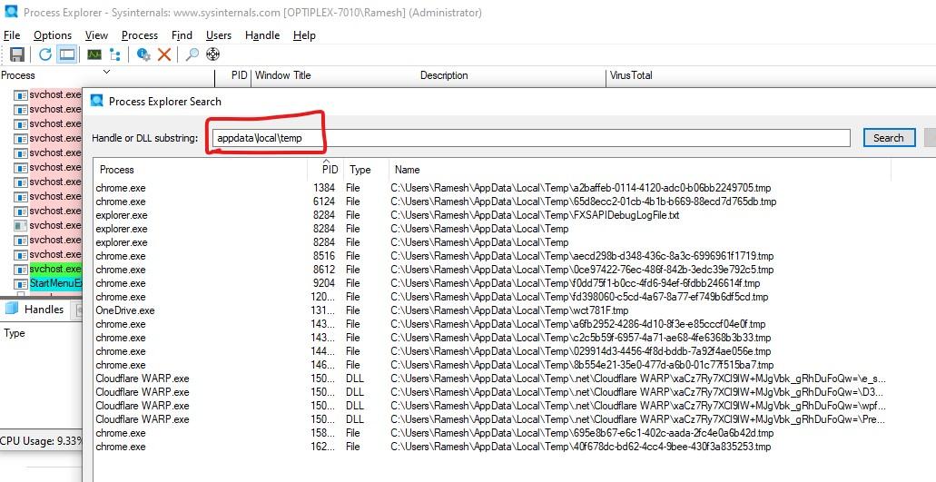The height and width of the screenshot is (482, 936).
Task: Open the Options menu
Action: pyautogui.click(x=53, y=35)
